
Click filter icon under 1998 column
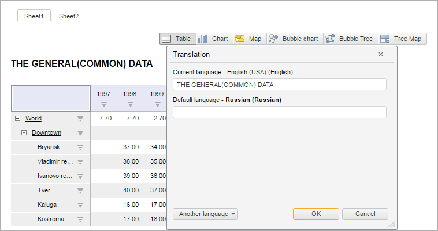pyautogui.click(x=131, y=104)
